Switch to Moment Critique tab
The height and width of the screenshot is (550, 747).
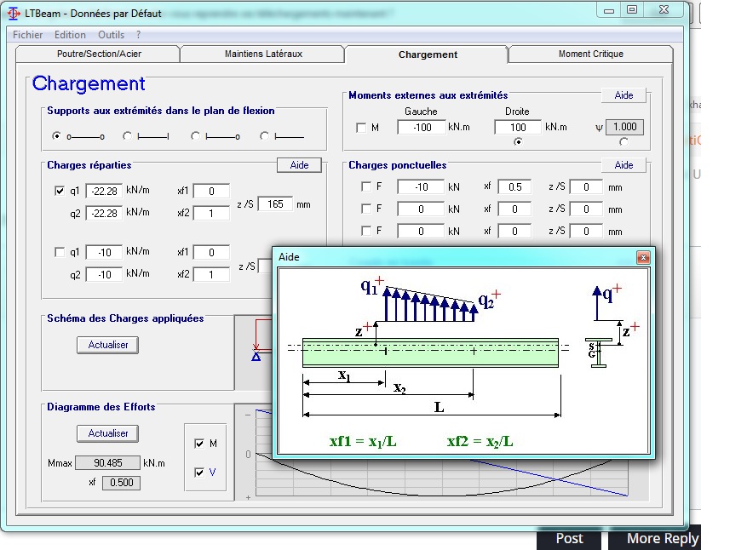(591, 54)
